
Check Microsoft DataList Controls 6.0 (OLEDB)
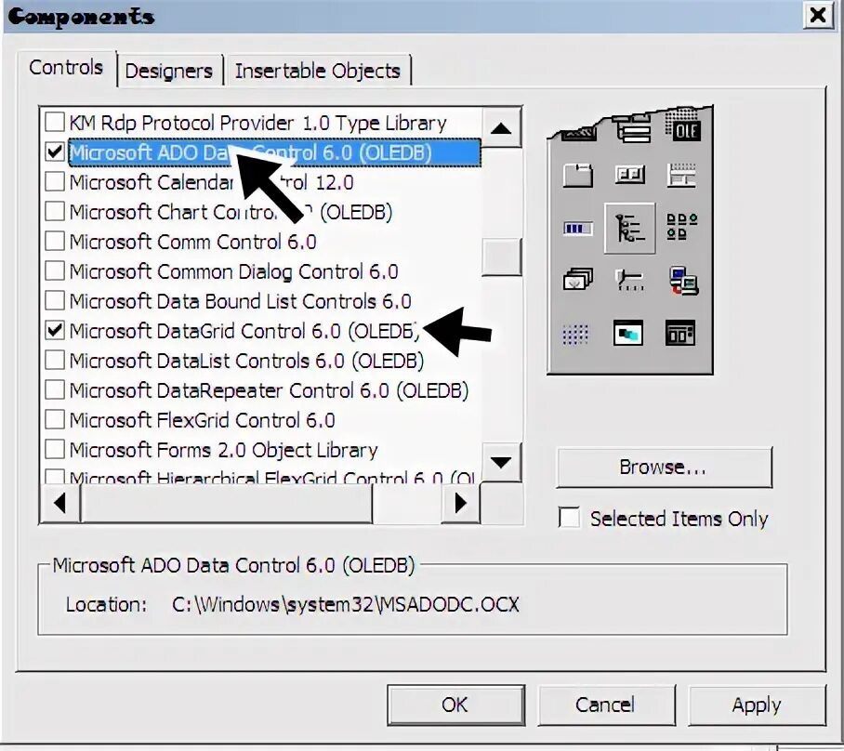coord(55,360)
